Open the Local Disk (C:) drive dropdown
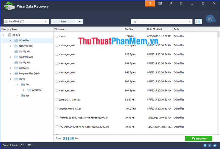 (x=46, y=21)
